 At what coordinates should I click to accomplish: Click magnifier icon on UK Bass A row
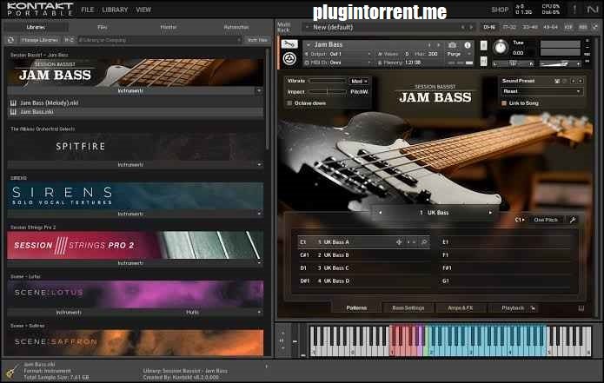(424, 242)
